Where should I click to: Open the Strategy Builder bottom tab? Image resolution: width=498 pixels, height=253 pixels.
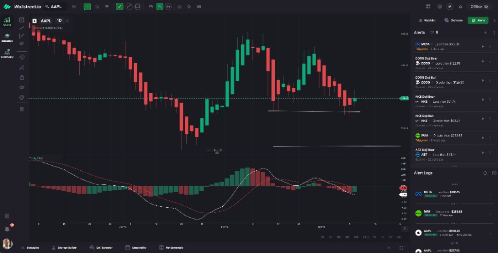point(64,248)
